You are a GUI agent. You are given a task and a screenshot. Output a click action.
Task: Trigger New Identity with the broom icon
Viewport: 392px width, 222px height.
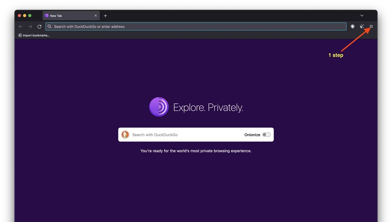[x=362, y=26]
